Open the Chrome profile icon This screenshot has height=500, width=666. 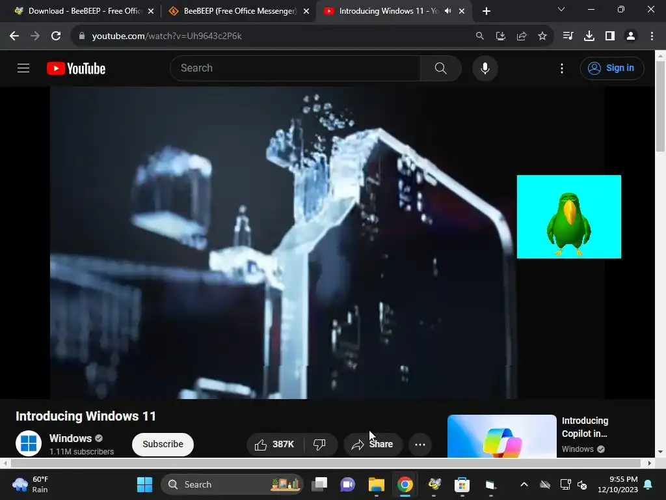[x=631, y=36]
